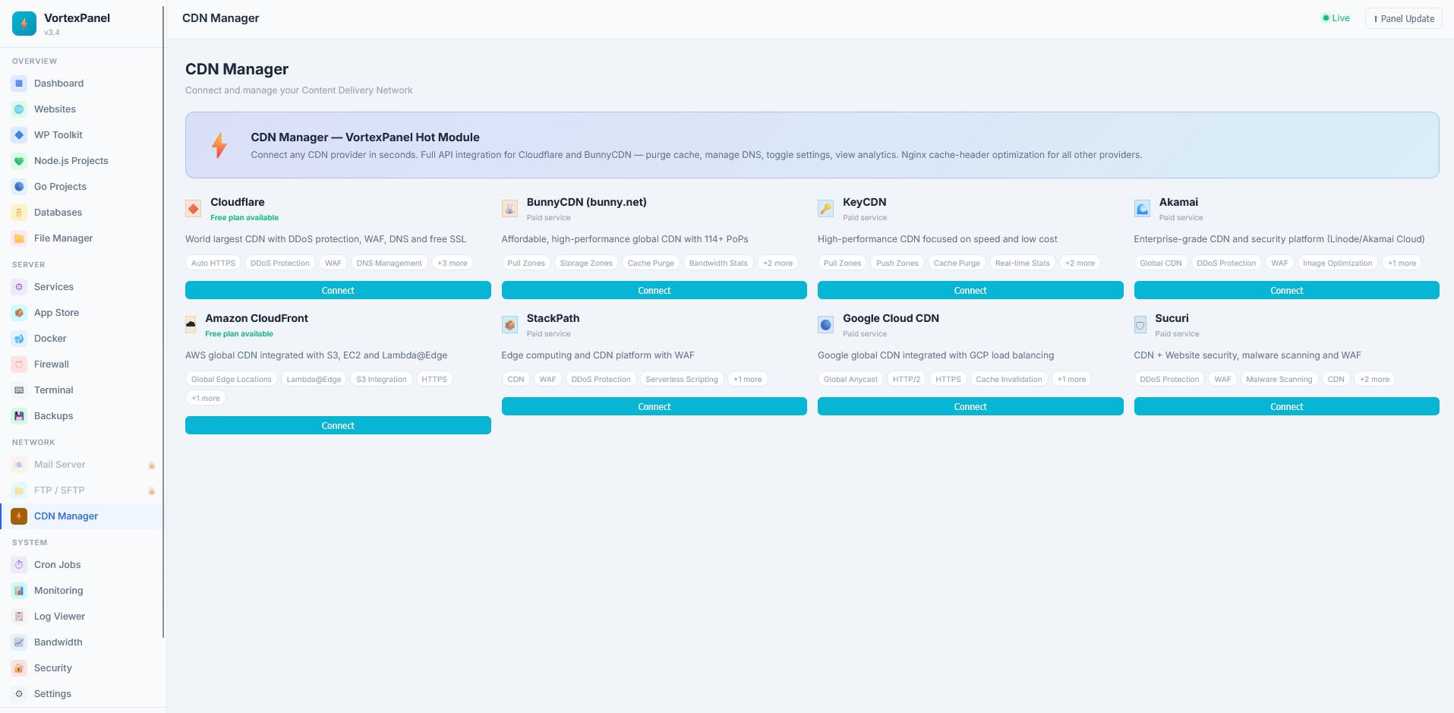Expand KeyCDN's +2 more features
Image resolution: width=1454 pixels, height=713 pixels.
[1080, 263]
